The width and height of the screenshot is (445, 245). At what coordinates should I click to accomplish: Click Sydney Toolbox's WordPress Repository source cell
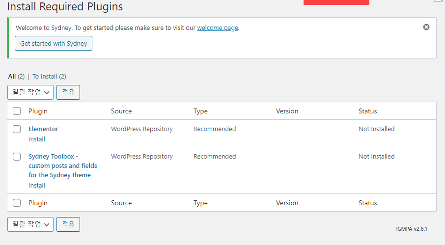[x=142, y=157]
